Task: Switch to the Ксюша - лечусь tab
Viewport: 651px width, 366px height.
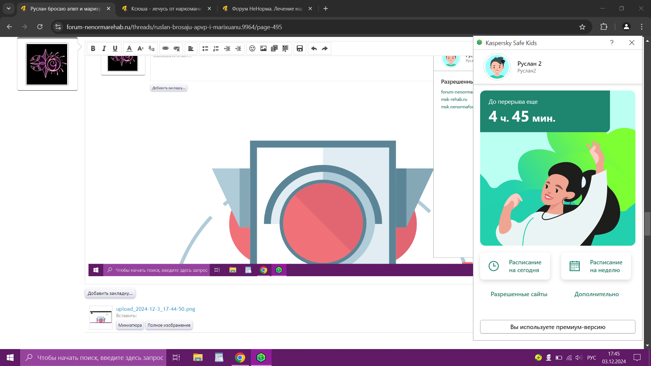Action: click(x=166, y=8)
